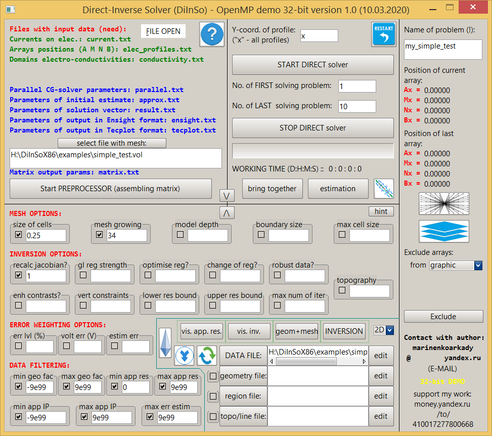The width and height of the screenshot is (492, 436).
Task: Enable the topography checkbox
Action: tap(342, 290)
